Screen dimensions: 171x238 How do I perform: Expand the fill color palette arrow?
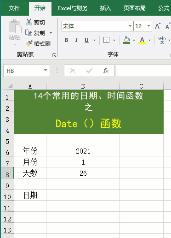[x=134, y=40]
